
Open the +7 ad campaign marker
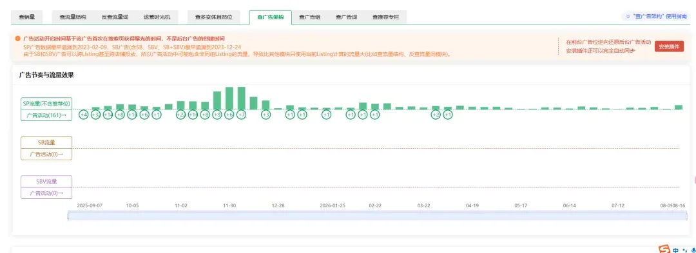pyautogui.click(x=242, y=115)
